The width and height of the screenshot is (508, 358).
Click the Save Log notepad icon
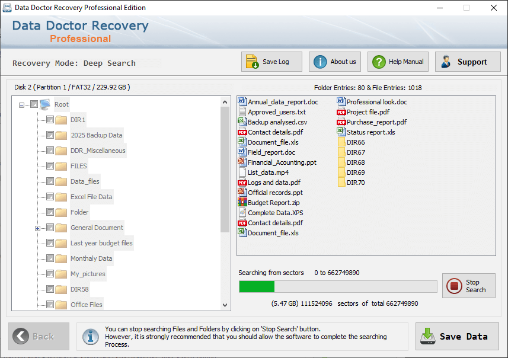pos(252,62)
